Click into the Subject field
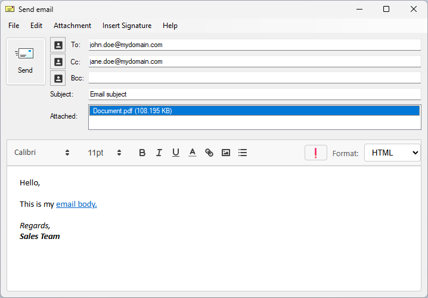This screenshot has width=428, height=298. 254,94
